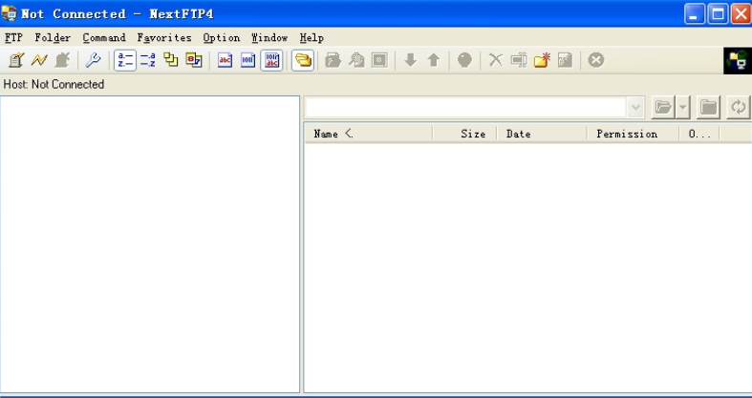This screenshot has height=398, width=752.
Task: Click the upload arrow icon
Action: (433, 60)
